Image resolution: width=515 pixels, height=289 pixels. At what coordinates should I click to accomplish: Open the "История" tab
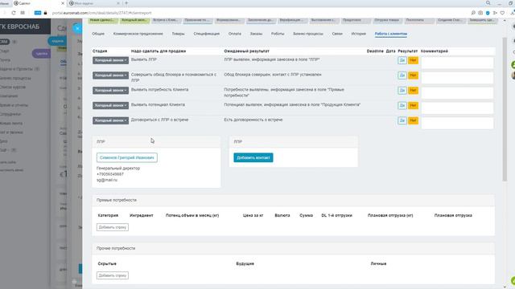(358, 34)
